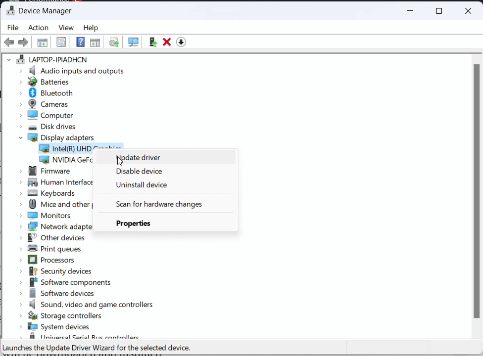Click the Back arrow toolbar icon
This screenshot has width=483, height=356.
pos(9,42)
